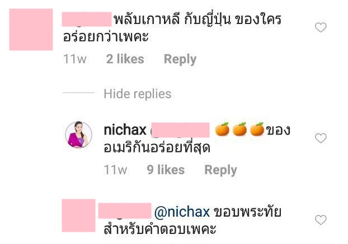Tap the heart icon on nichax's reply

pyautogui.click(x=321, y=138)
